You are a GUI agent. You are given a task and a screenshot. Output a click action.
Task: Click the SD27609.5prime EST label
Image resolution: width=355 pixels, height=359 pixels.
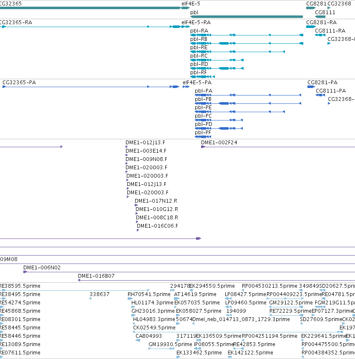pos(321,319)
